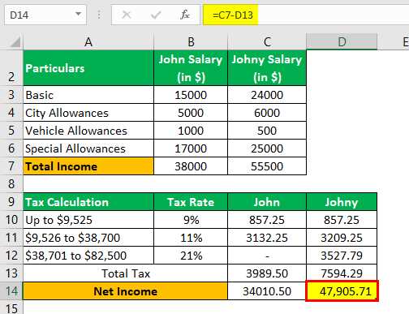Select column D header

click(342, 41)
